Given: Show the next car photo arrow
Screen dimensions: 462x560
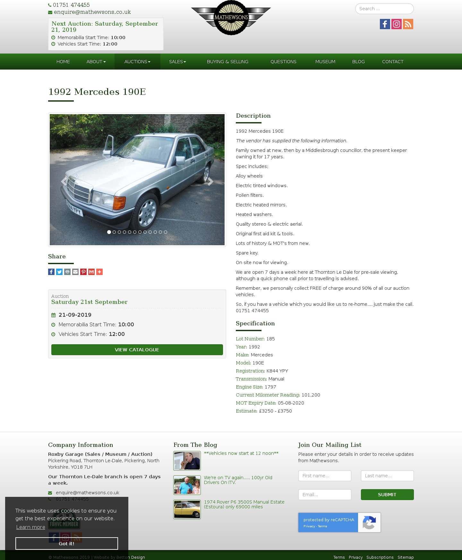Looking at the screenshot, I should pos(210,181).
